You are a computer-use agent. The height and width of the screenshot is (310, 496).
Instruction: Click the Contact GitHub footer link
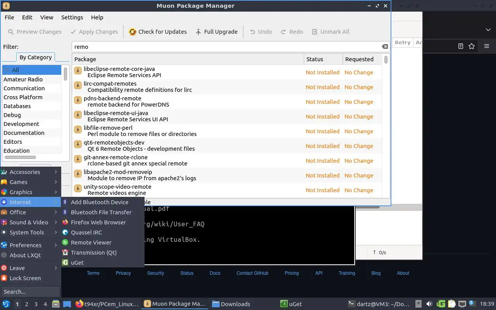253,273
